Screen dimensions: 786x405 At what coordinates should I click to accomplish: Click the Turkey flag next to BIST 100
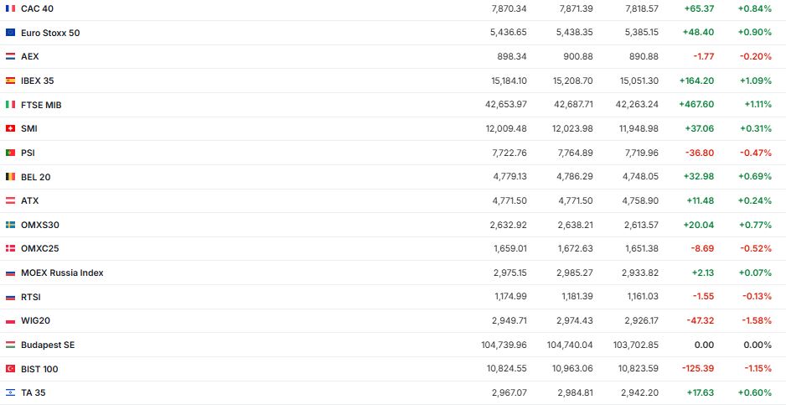tap(10, 369)
